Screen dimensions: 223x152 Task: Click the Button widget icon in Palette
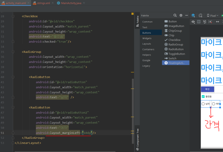[166, 21]
